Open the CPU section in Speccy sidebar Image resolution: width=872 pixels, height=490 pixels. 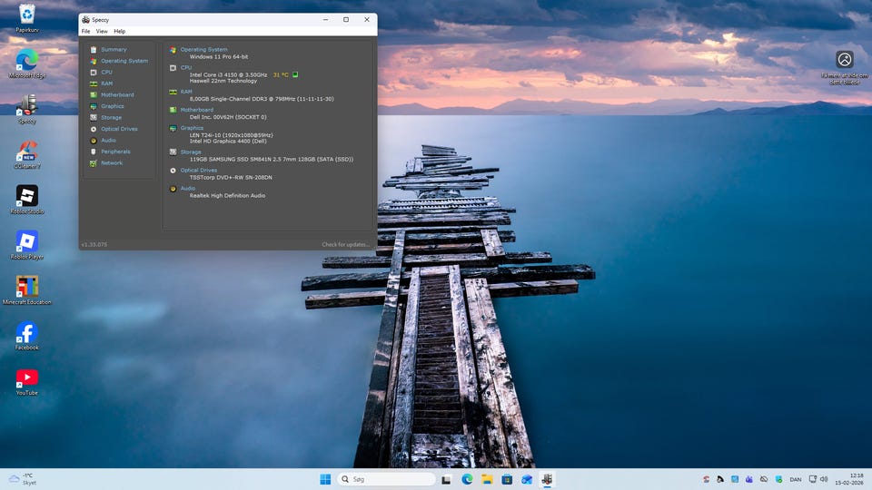point(106,73)
